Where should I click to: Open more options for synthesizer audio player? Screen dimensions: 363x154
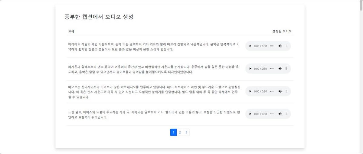(286, 91)
